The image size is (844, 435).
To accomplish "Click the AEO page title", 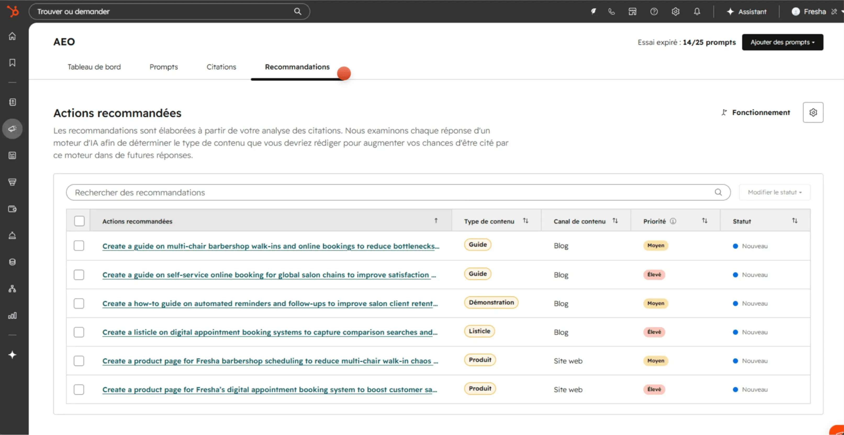I will pyautogui.click(x=64, y=42).
